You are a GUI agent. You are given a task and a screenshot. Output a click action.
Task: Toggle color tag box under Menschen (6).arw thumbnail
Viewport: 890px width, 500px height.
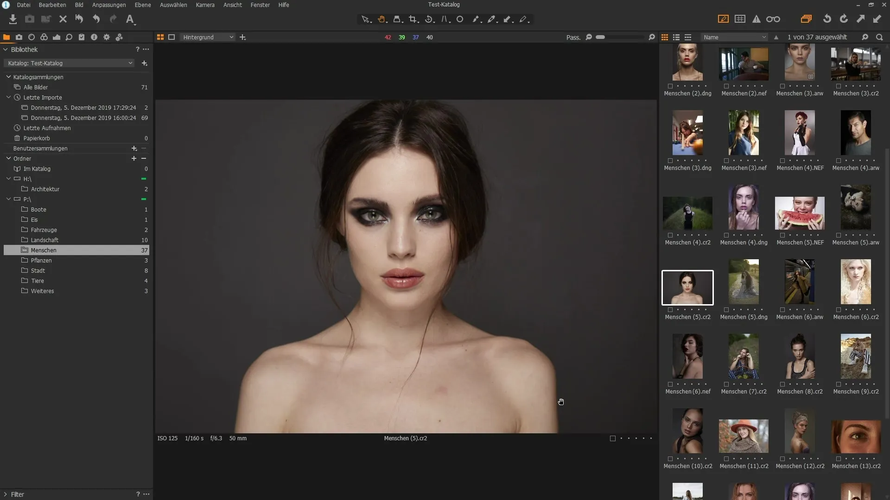(782, 310)
